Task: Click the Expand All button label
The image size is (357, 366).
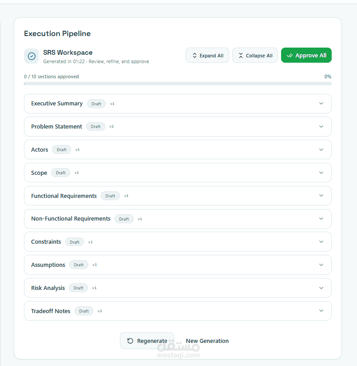Action: point(211,56)
